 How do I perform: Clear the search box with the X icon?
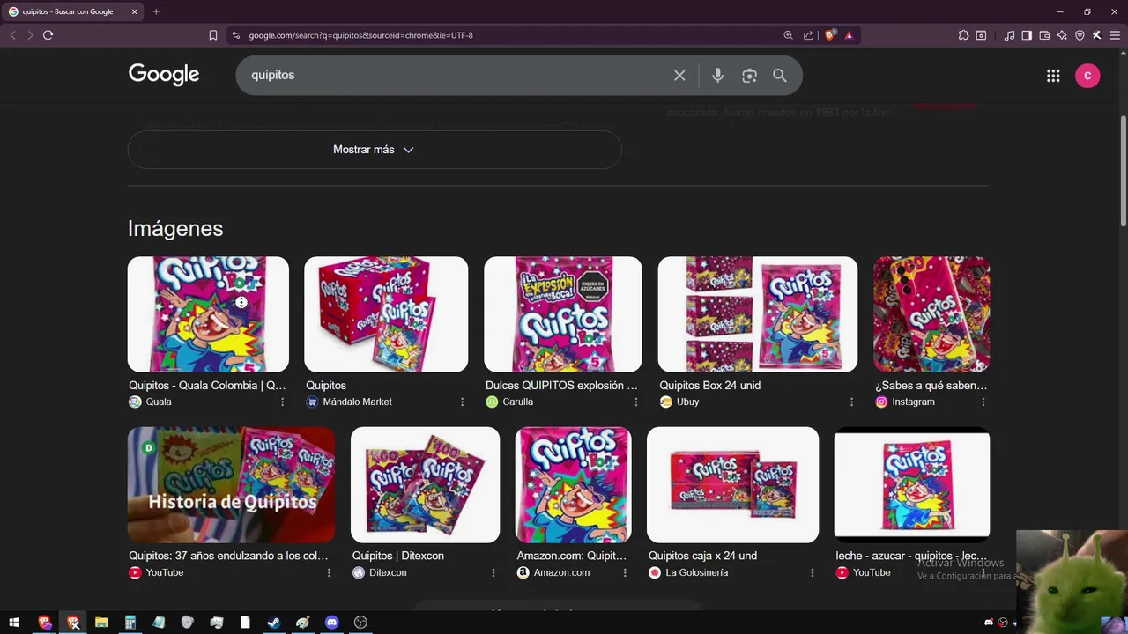[679, 76]
